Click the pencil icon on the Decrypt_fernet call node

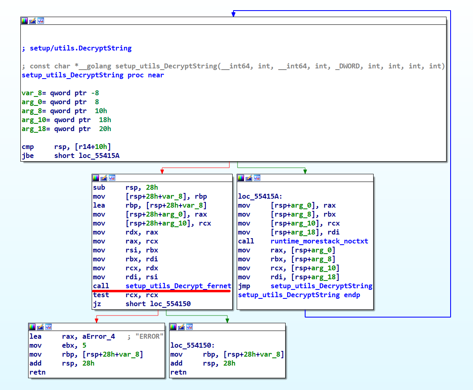pyautogui.click(x=104, y=178)
